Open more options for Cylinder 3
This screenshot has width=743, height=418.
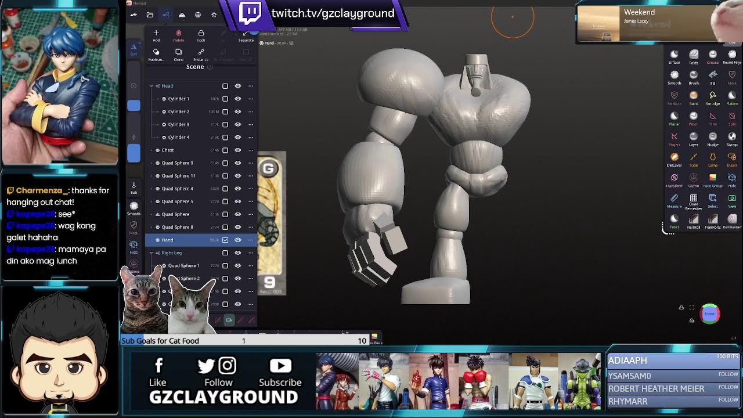(251, 124)
